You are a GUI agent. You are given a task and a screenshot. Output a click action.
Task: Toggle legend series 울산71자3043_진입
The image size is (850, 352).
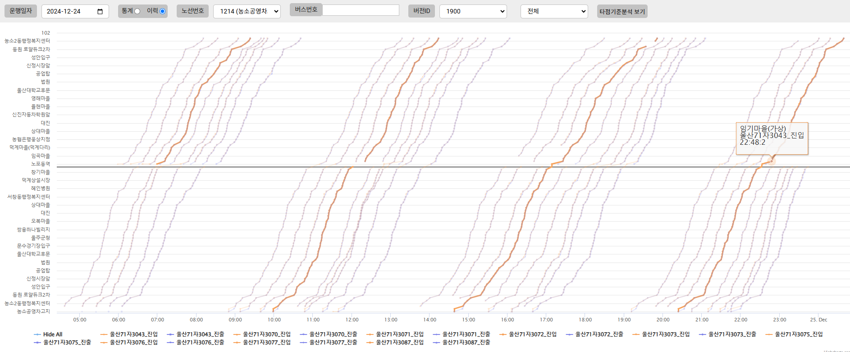click(x=133, y=334)
